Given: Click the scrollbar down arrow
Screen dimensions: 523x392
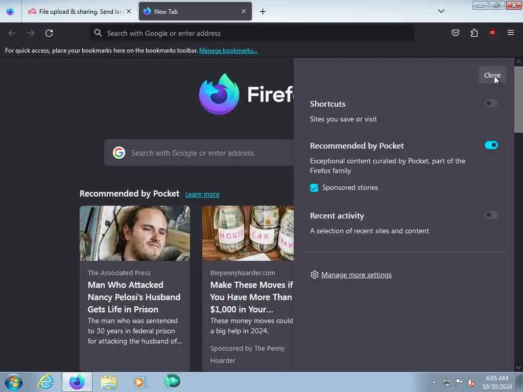Looking at the screenshot, I should 518,367.
